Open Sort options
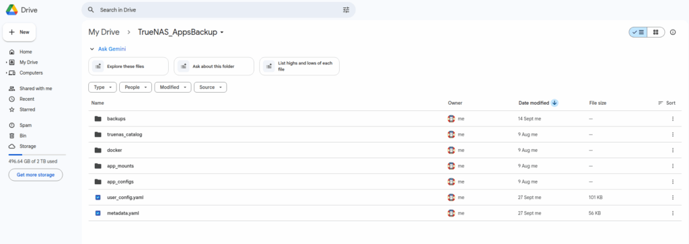The height and width of the screenshot is (244, 689). click(x=667, y=103)
